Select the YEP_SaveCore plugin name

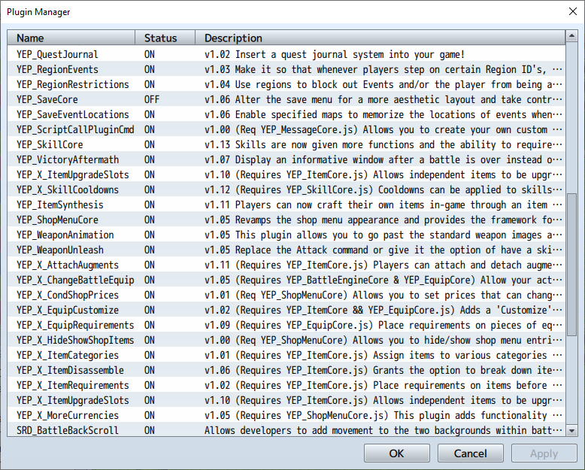tap(47, 99)
